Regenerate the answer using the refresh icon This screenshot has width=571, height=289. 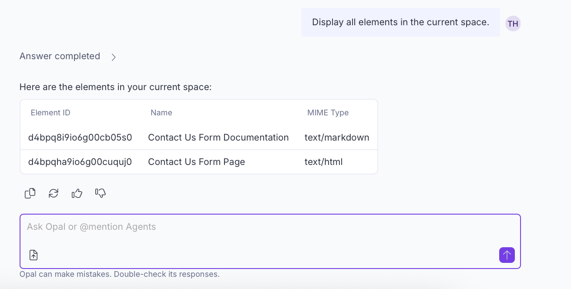click(54, 193)
